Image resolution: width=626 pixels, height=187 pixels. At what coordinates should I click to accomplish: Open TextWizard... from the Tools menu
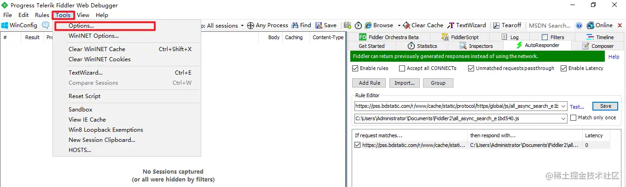click(x=86, y=72)
